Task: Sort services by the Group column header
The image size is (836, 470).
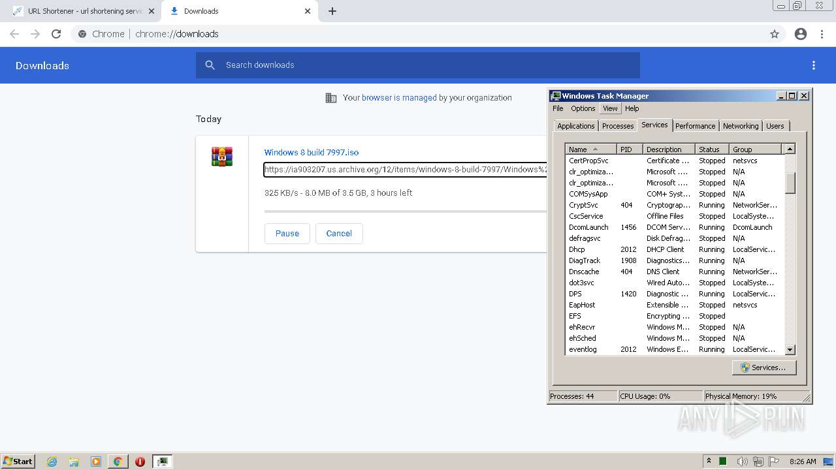Action: point(755,149)
